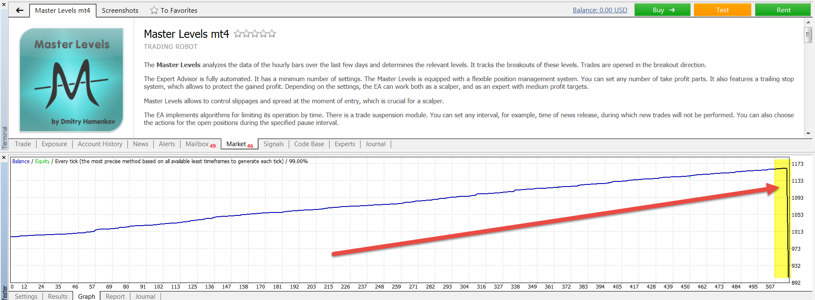Open the Tester Report tab
This screenshot has width=815, height=300.
coord(115,296)
